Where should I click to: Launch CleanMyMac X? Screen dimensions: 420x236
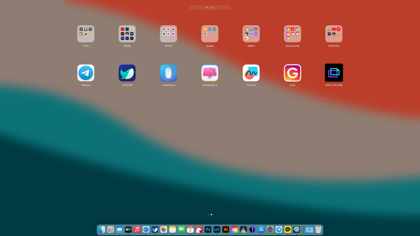click(210, 73)
